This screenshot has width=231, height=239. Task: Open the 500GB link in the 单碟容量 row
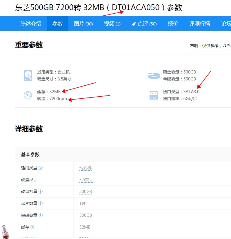coord(86,215)
